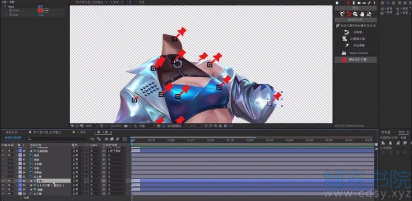Open the active camera dropdown in viewer

[177, 126]
